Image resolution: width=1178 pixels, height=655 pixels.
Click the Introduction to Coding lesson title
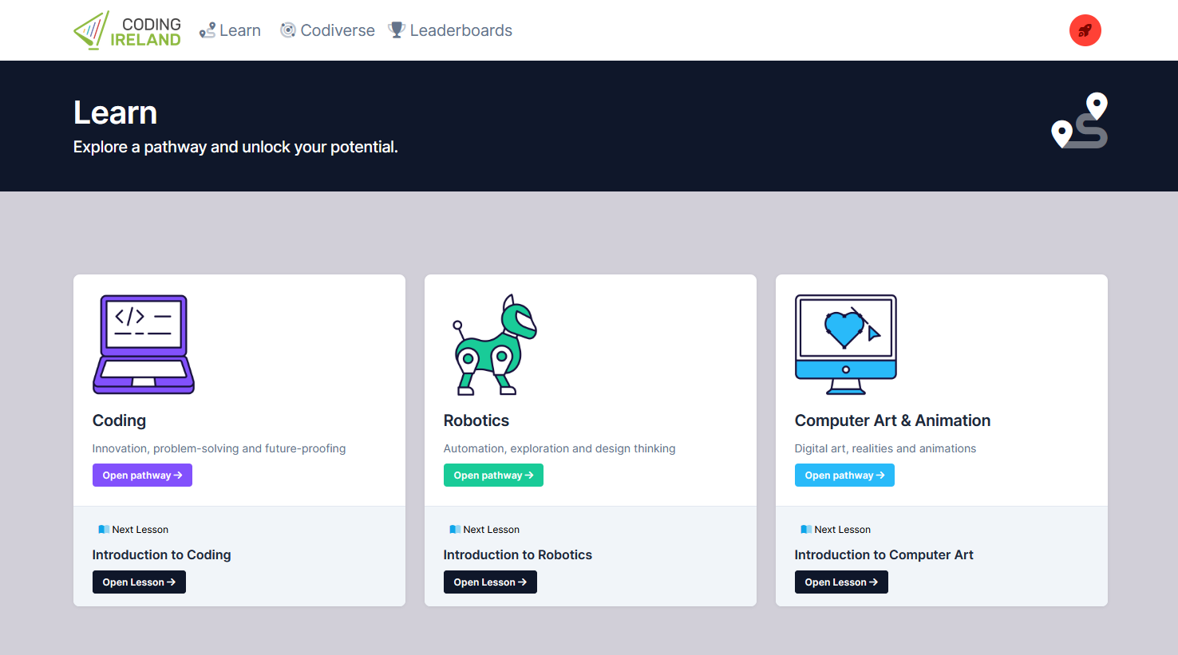161,554
